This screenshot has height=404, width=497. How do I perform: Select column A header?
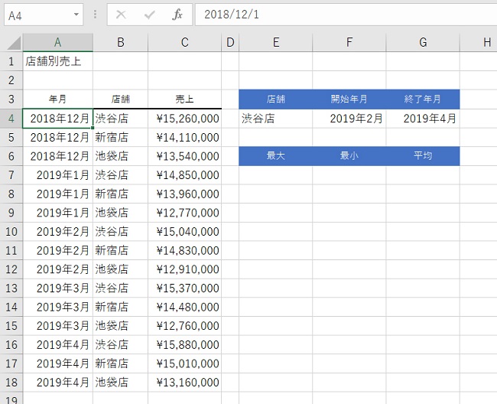pos(57,43)
